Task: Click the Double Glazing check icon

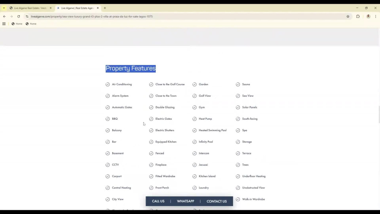Action: (x=151, y=107)
